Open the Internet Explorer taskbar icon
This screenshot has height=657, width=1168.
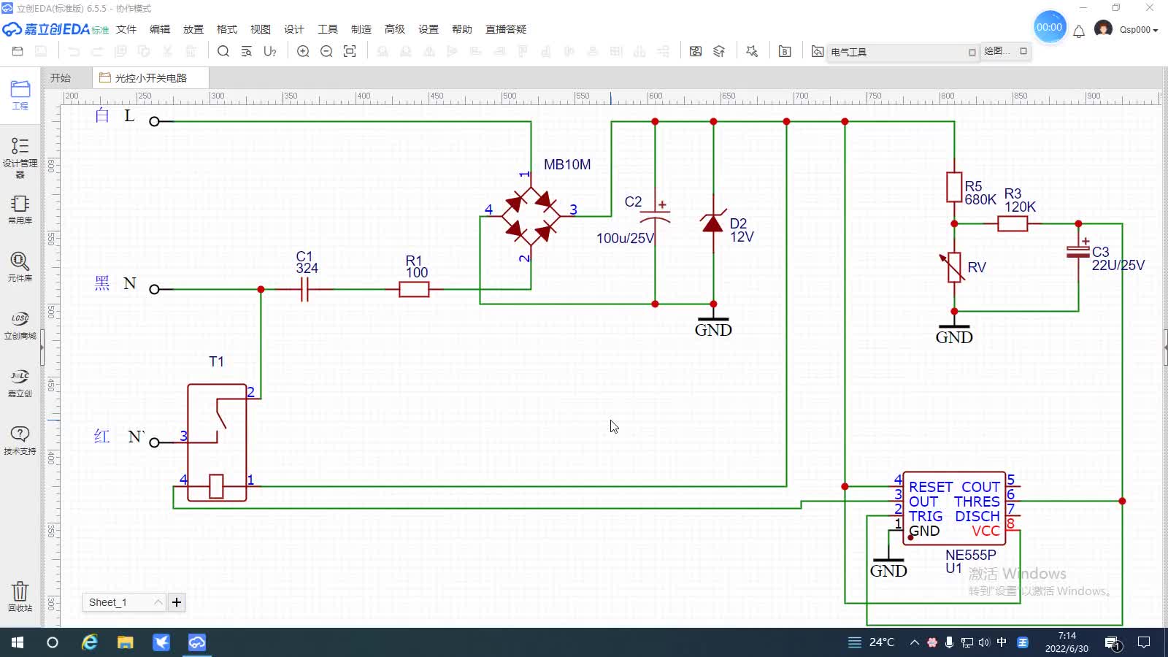tap(89, 642)
